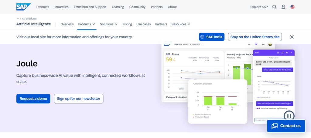
Task: Click the United States flag country selector
Action: [292, 7]
